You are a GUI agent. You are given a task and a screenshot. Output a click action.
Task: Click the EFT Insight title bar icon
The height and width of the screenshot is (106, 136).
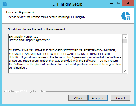[5, 4]
